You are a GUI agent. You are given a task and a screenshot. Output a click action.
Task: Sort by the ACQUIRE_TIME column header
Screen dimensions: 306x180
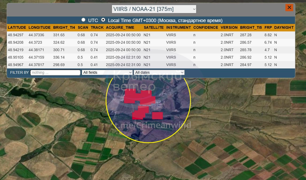(120, 27)
